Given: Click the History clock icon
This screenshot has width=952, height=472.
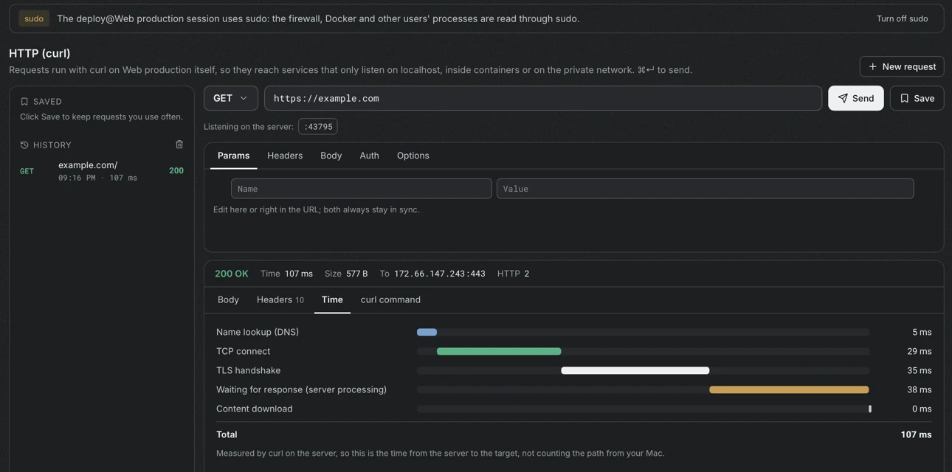Looking at the screenshot, I should click(24, 145).
